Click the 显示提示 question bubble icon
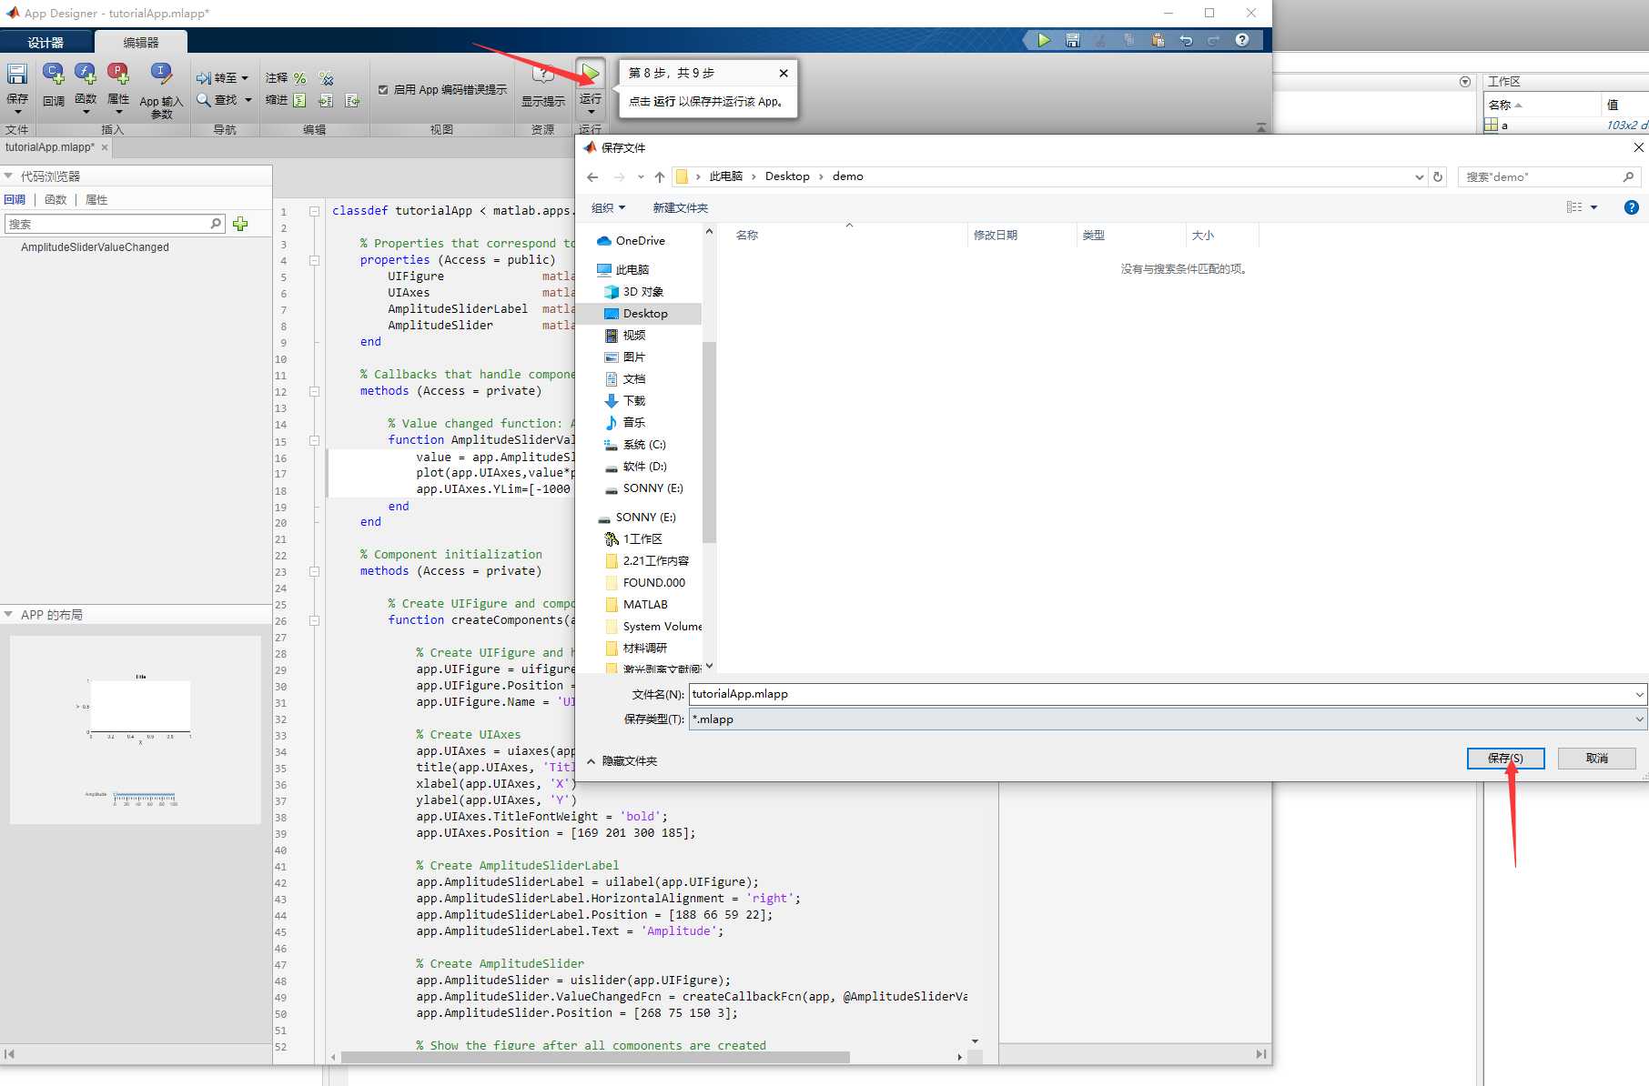Screen dimensions: 1649x1086 coord(543,75)
